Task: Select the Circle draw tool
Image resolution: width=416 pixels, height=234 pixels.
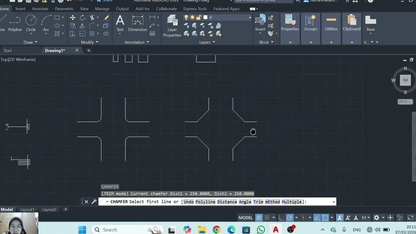Action: pyautogui.click(x=31, y=23)
